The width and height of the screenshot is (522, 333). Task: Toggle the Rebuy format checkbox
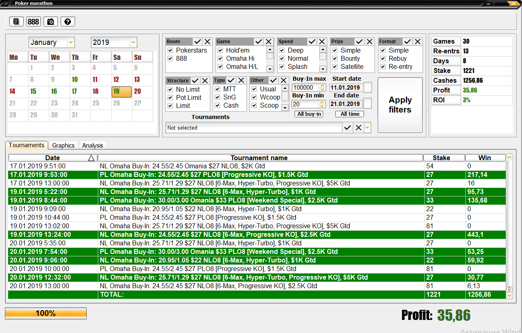click(383, 59)
